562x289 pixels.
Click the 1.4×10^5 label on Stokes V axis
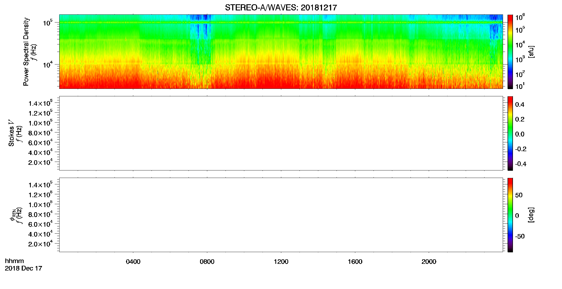tap(40, 103)
